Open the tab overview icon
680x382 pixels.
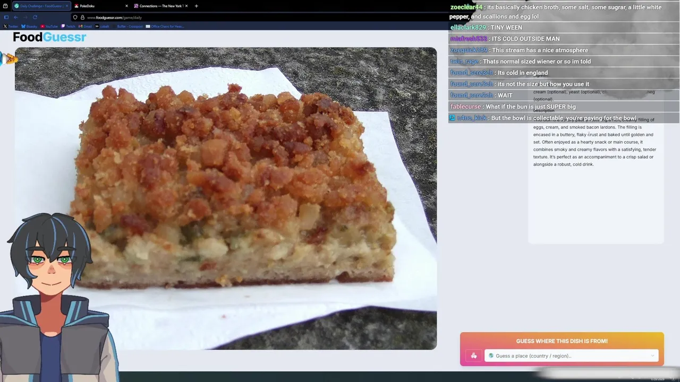coord(5,6)
